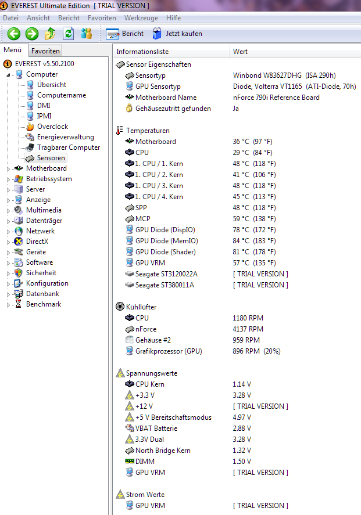Collapse the Computer tree node

click(9, 75)
